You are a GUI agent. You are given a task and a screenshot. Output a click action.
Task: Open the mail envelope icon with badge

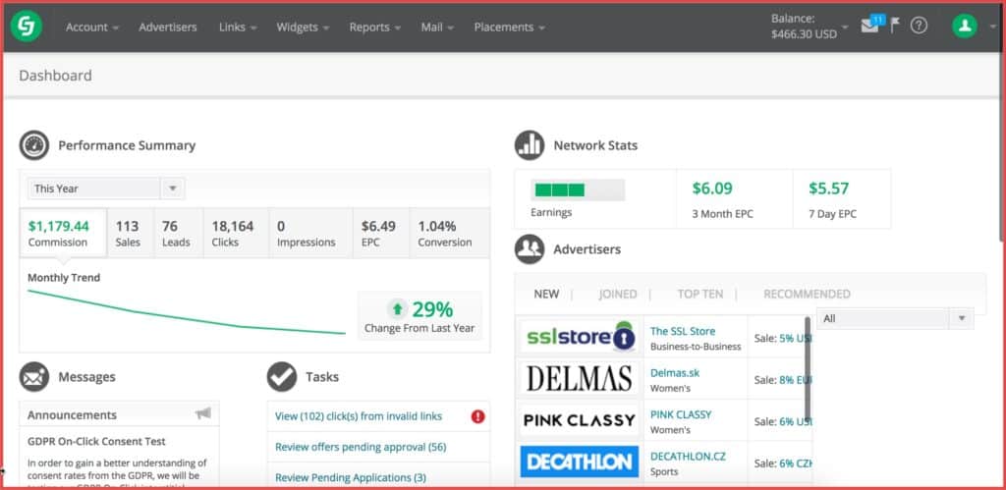872,25
